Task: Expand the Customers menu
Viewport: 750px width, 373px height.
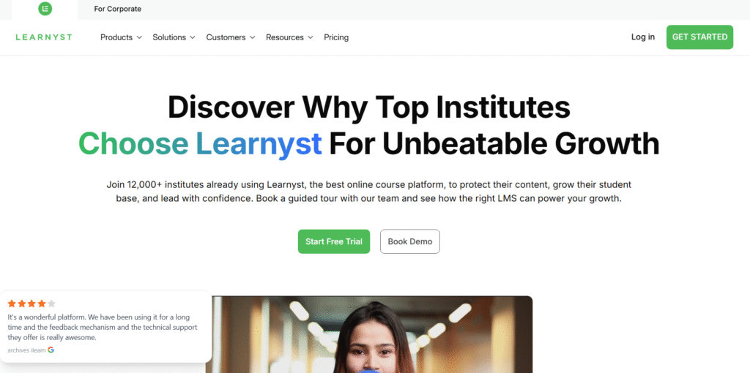Action: click(231, 37)
